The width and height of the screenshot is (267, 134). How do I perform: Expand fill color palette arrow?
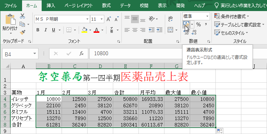click(90, 30)
